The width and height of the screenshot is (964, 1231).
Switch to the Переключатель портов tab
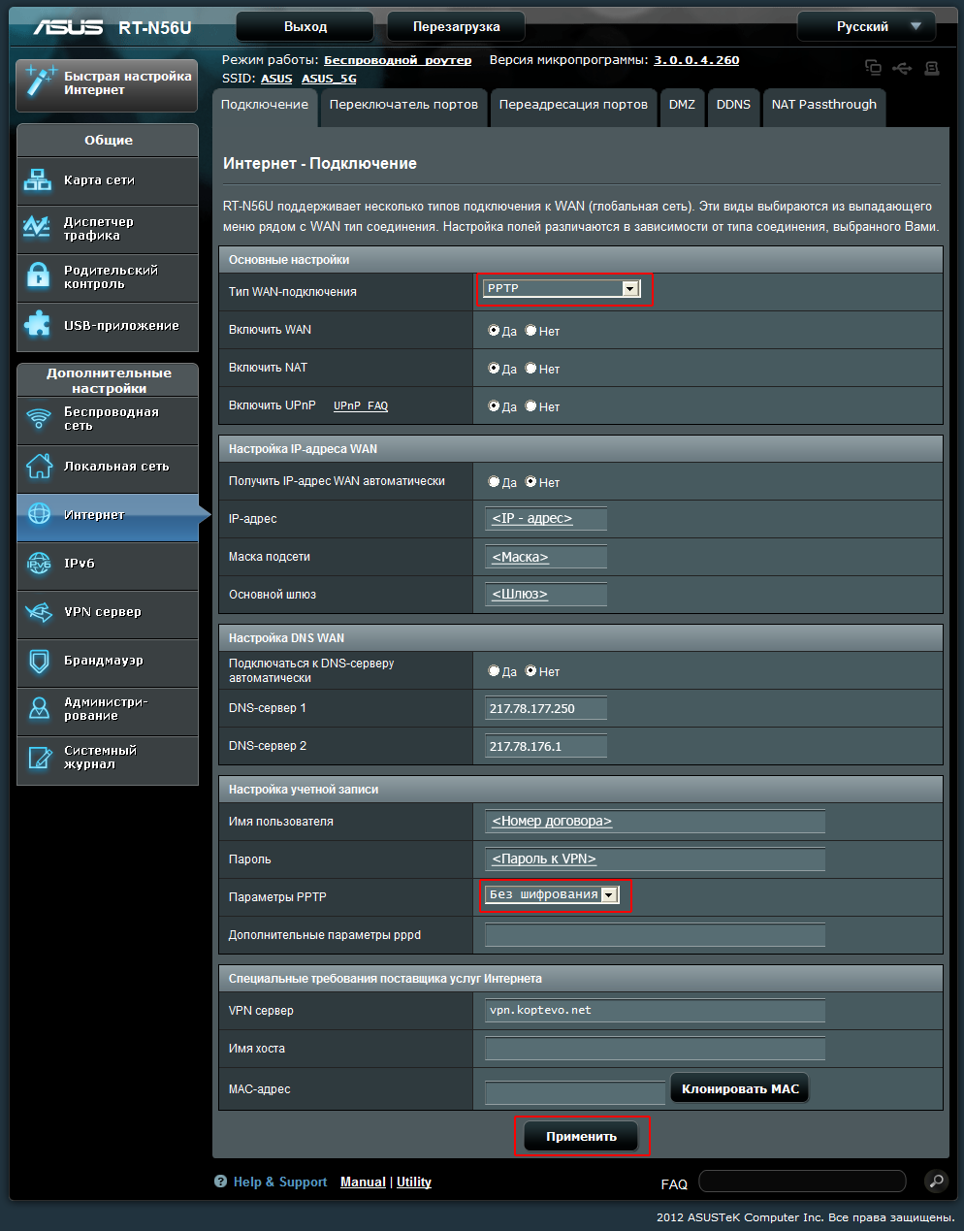(x=403, y=105)
